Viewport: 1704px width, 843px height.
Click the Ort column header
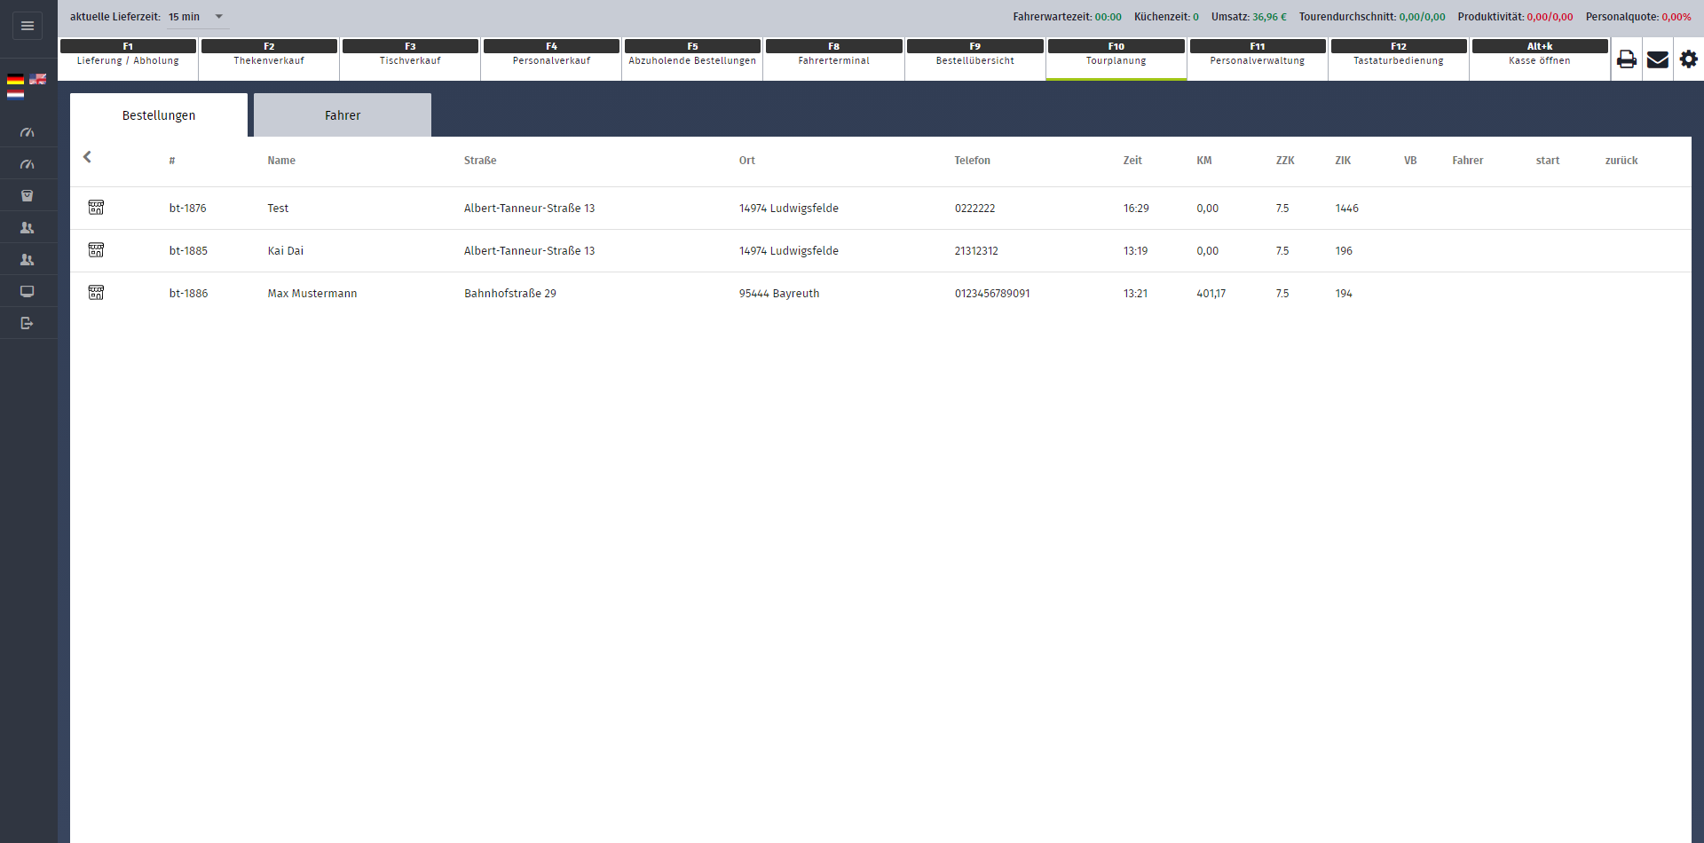click(x=747, y=161)
